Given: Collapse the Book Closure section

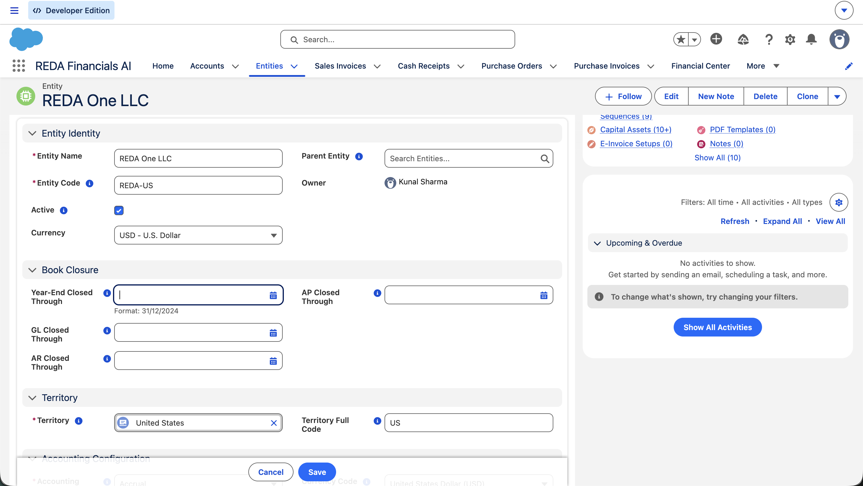Looking at the screenshot, I should point(32,270).
